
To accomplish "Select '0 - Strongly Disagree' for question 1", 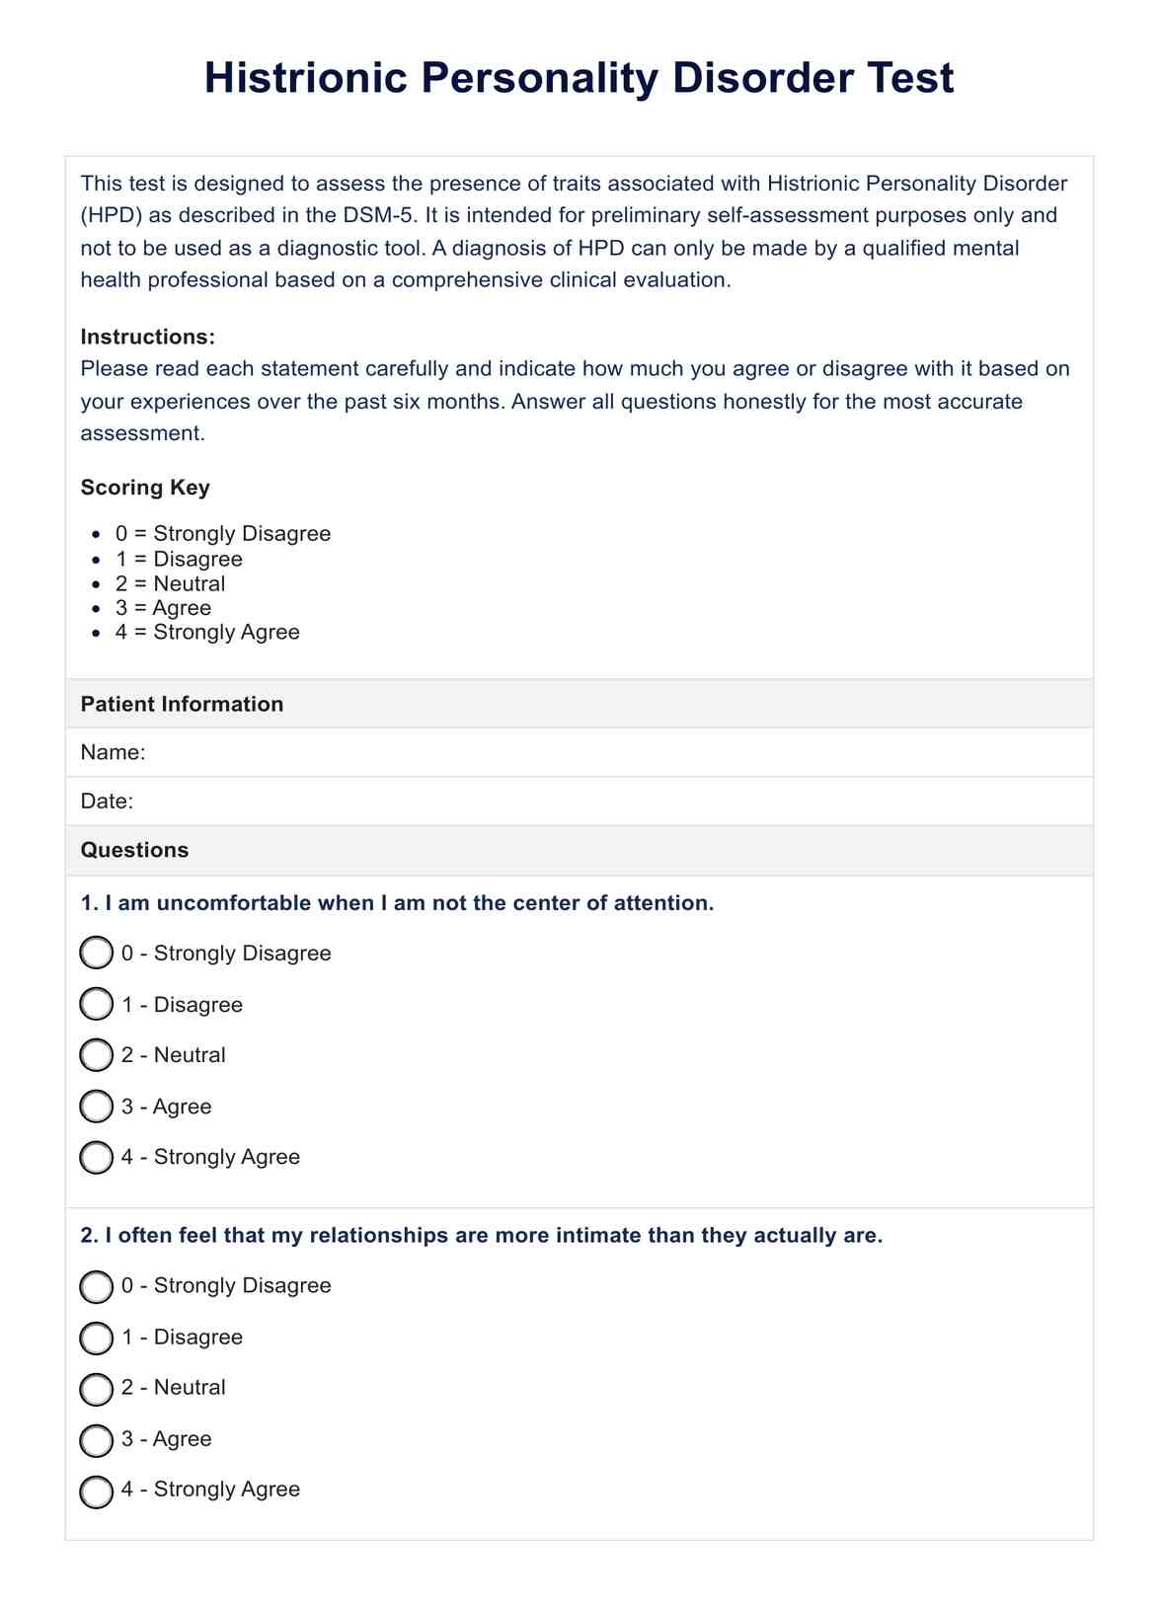I will pos(96,954).
